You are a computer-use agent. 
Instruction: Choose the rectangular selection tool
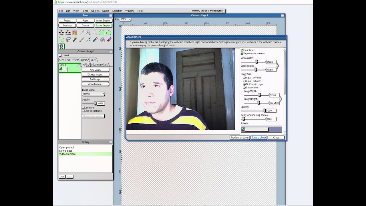tap(102, 33)
